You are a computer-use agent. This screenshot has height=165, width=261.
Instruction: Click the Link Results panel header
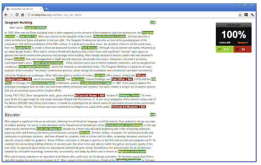coord(234,25)
